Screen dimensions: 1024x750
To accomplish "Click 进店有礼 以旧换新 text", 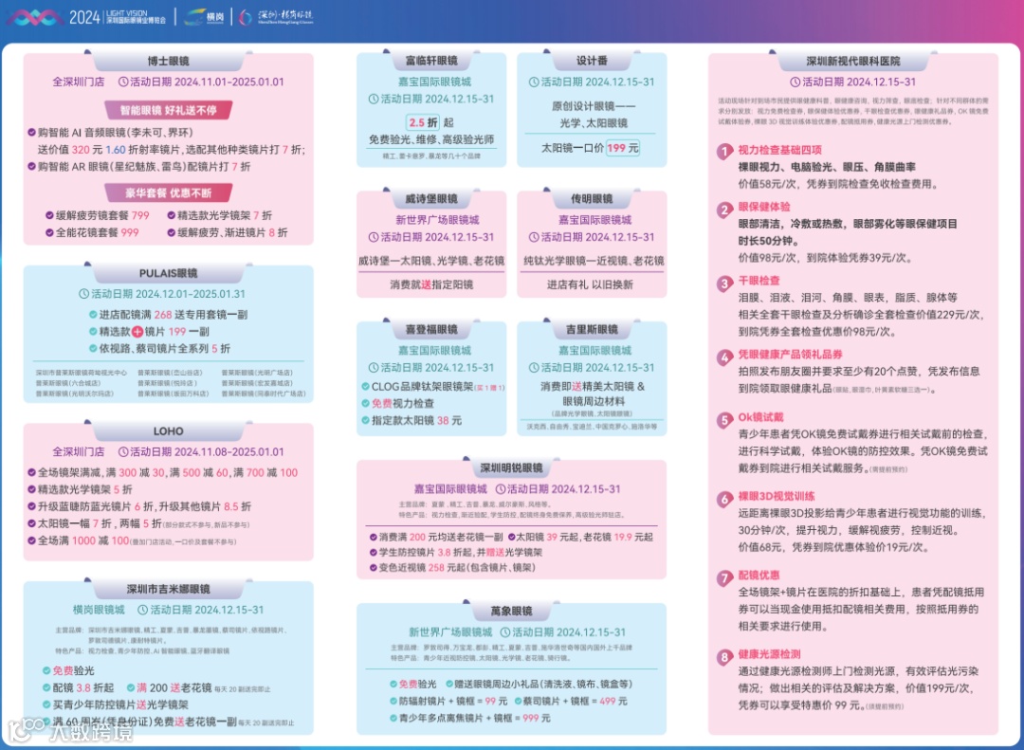I will [x=590, y=284].
